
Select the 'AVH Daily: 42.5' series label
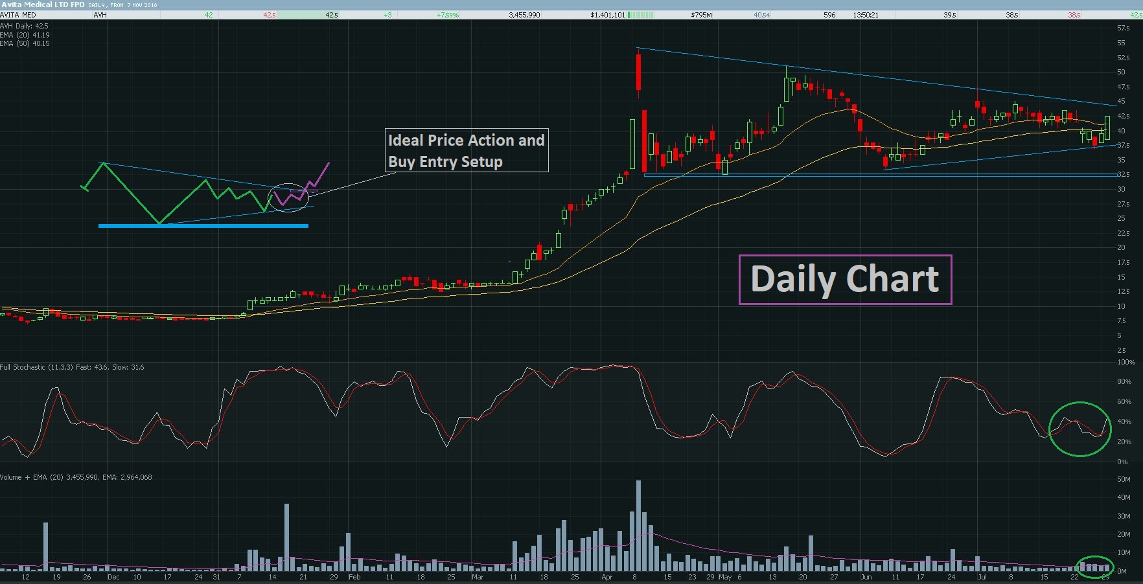click(24, 27)
